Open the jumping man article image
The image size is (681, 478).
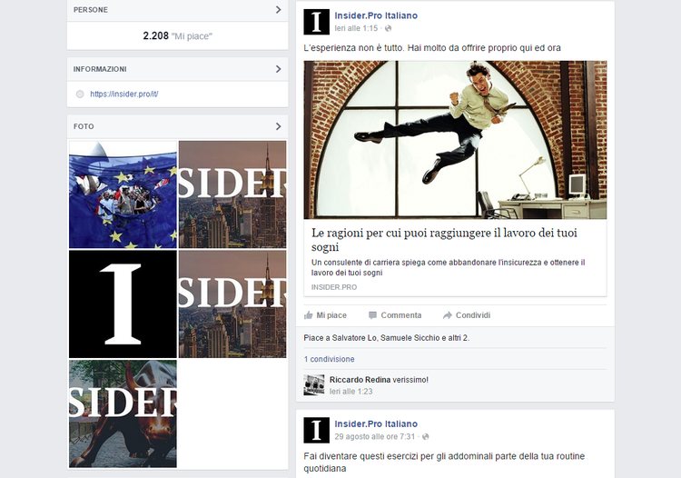455,139
